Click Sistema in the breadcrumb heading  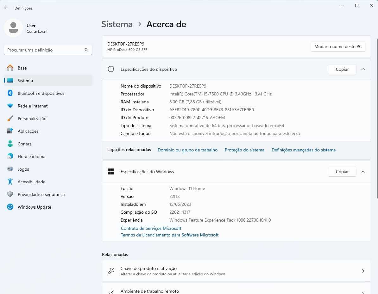coord(117,24)
